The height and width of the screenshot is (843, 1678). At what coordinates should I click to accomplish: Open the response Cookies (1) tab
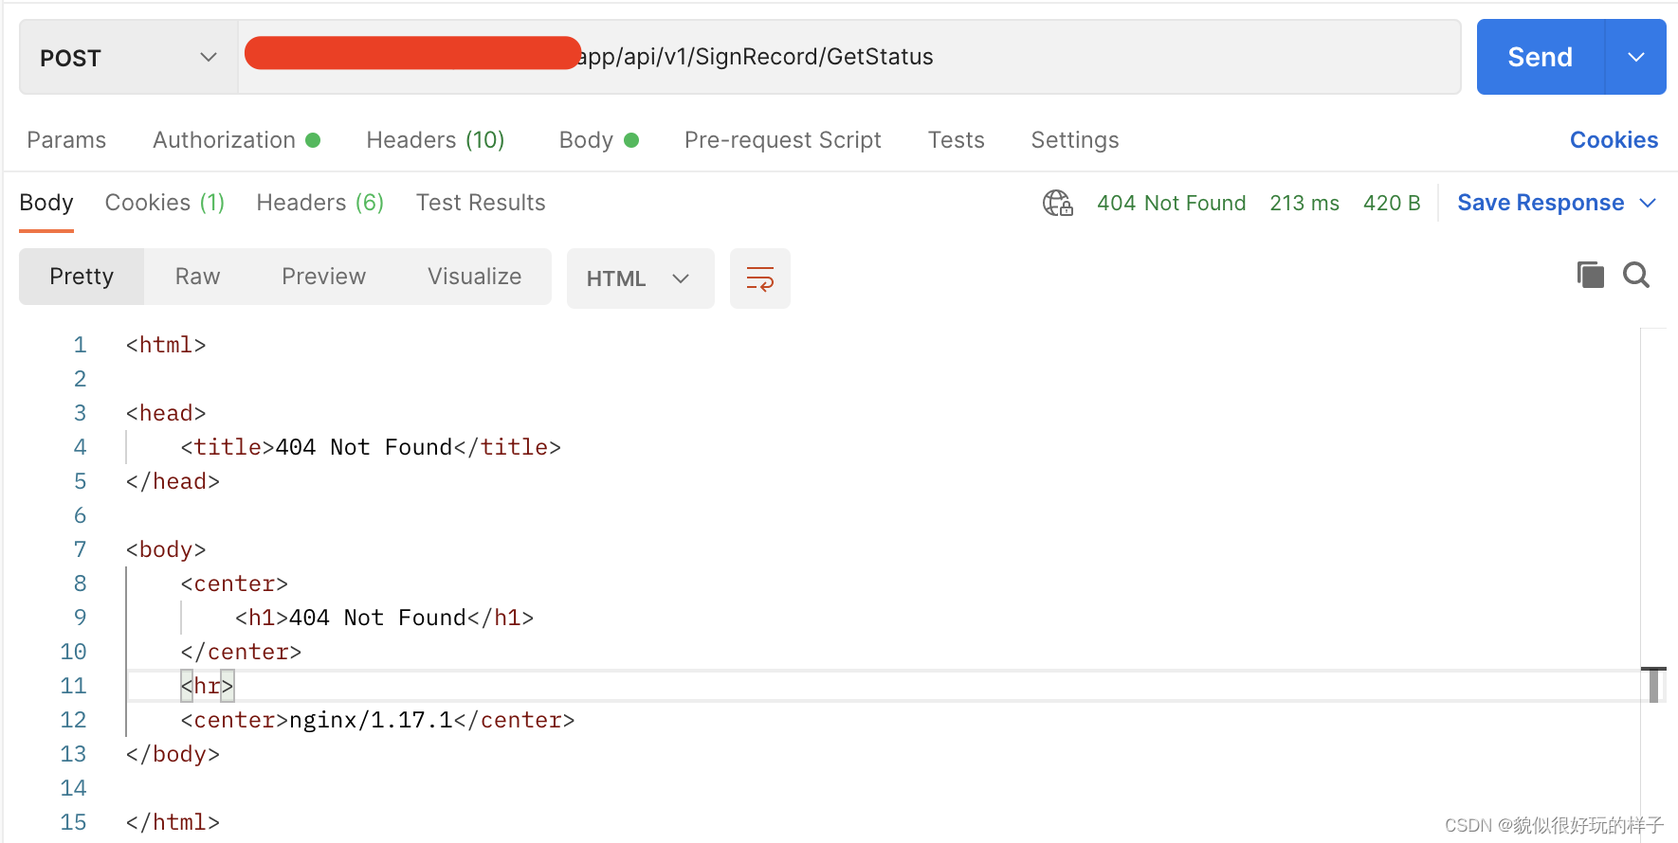[165, 203]
